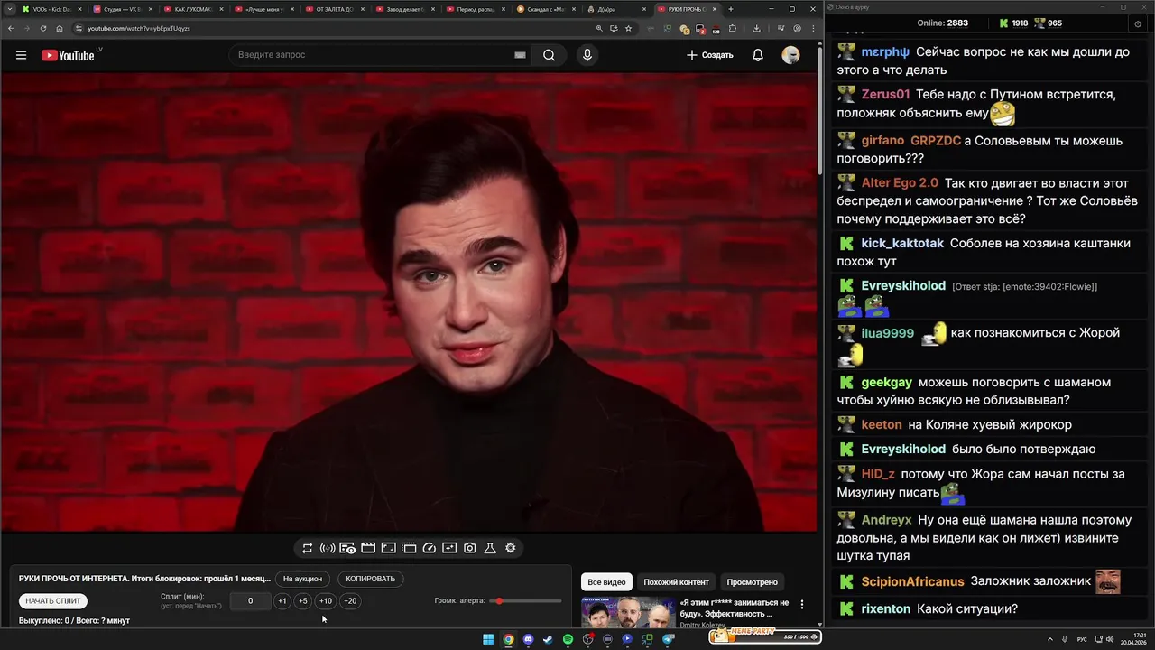Add +20 minutes to split

[350, 601]
